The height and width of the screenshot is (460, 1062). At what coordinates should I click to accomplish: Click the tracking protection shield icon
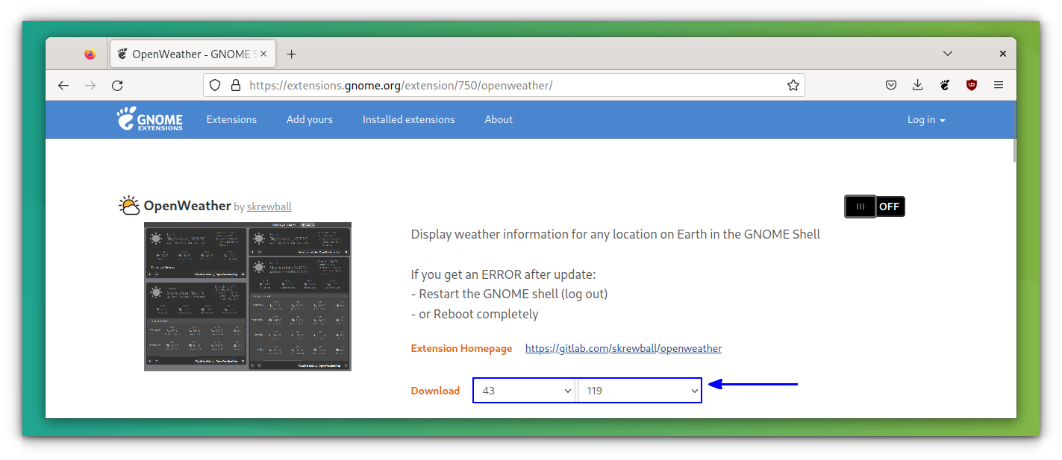tap(215, 85)
